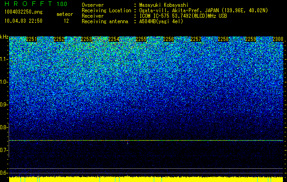Click the meteor label

point(65,14)
